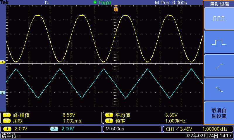Click the M 500us timebase readout
Image resolution: width=234 pixels, height=140 pixels.
coord(116,129)
